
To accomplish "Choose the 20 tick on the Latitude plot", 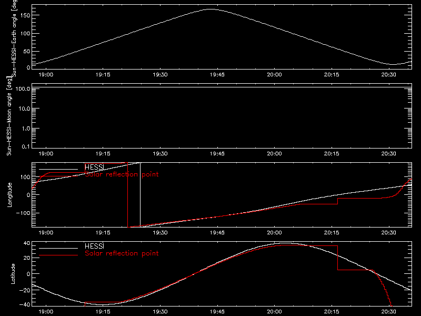I will tap(27, 258).
